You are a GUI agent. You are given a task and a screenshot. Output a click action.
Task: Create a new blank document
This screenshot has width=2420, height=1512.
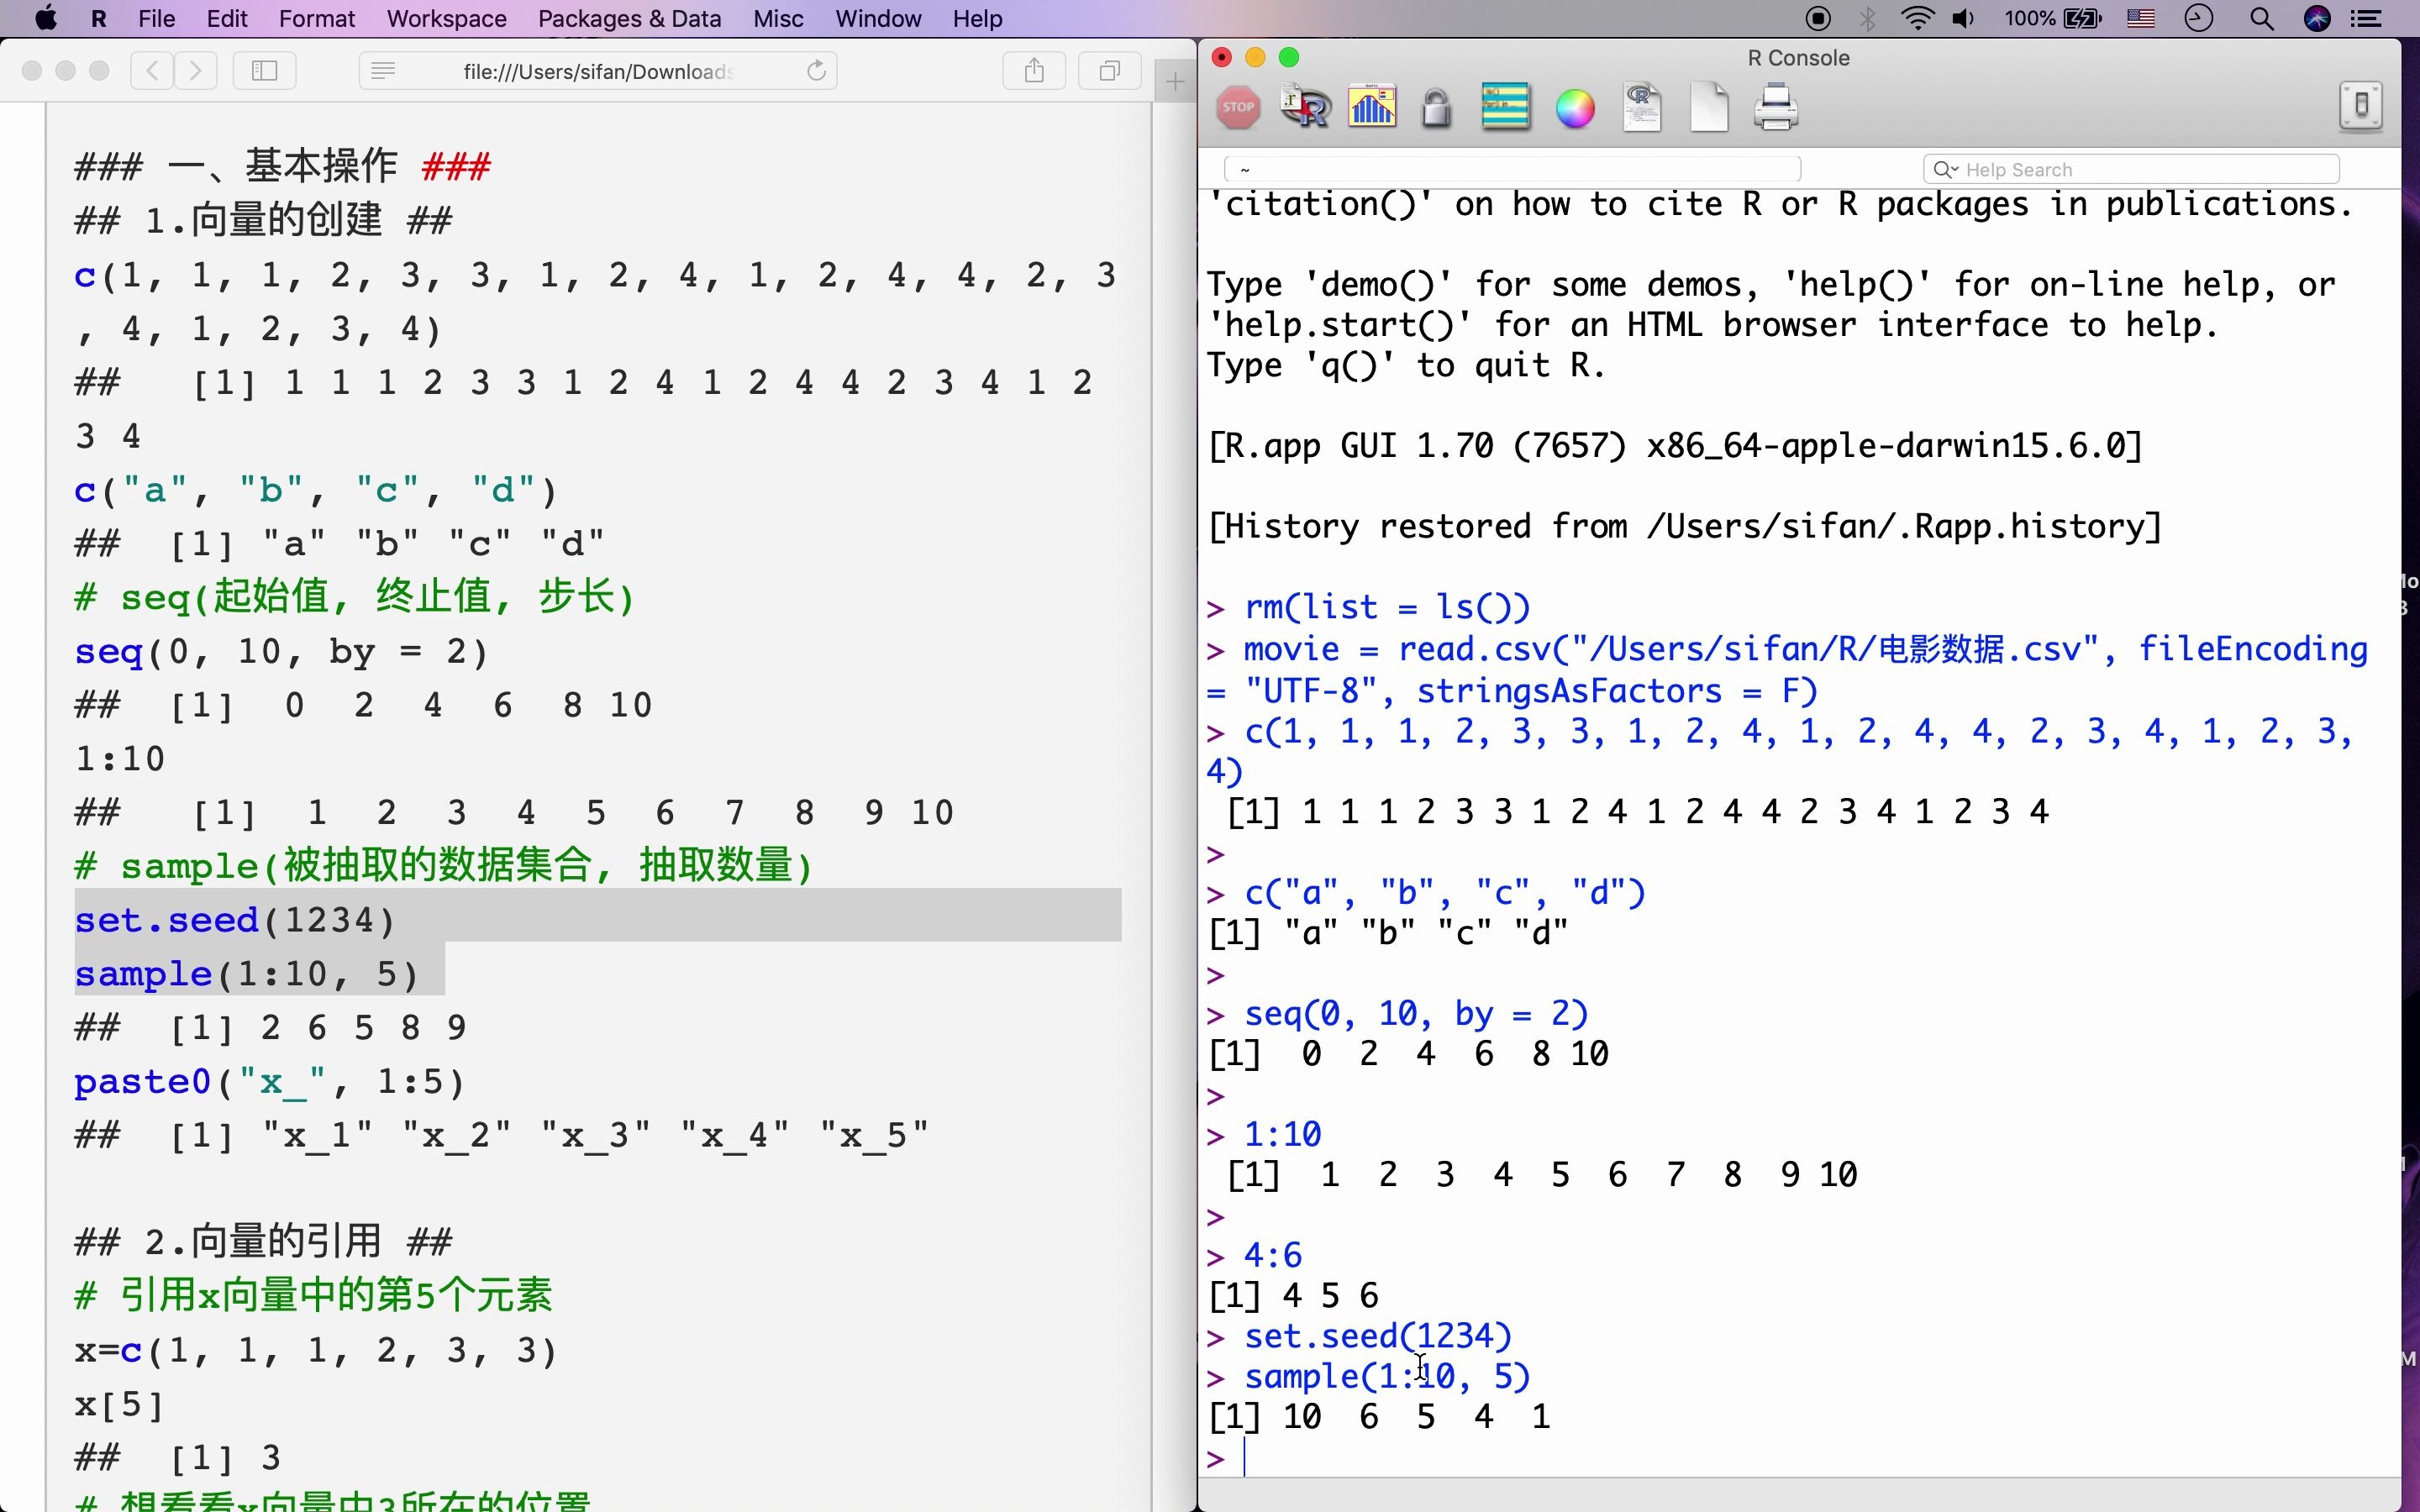click(x=1709, y=107)
